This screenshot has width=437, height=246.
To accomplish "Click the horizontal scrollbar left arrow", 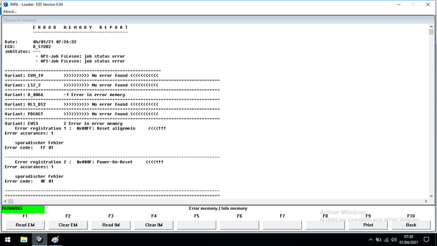I will pyautogui.click(x=5, y=201).
